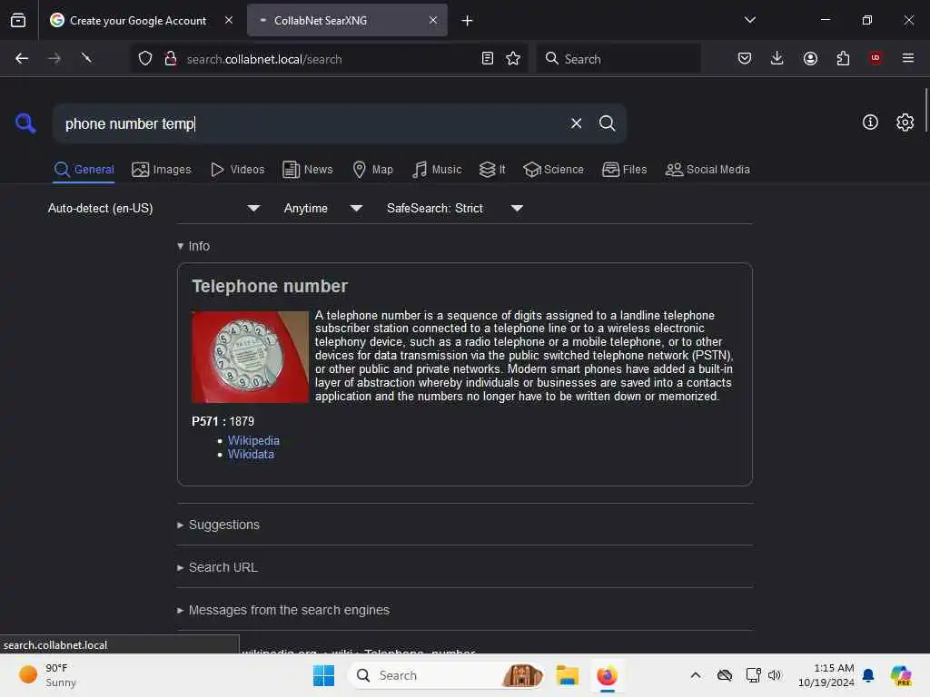The height and width of the screenshot is (697, 930).
Task: Open the SearXNG about info icon
Action: pos(870,123)
